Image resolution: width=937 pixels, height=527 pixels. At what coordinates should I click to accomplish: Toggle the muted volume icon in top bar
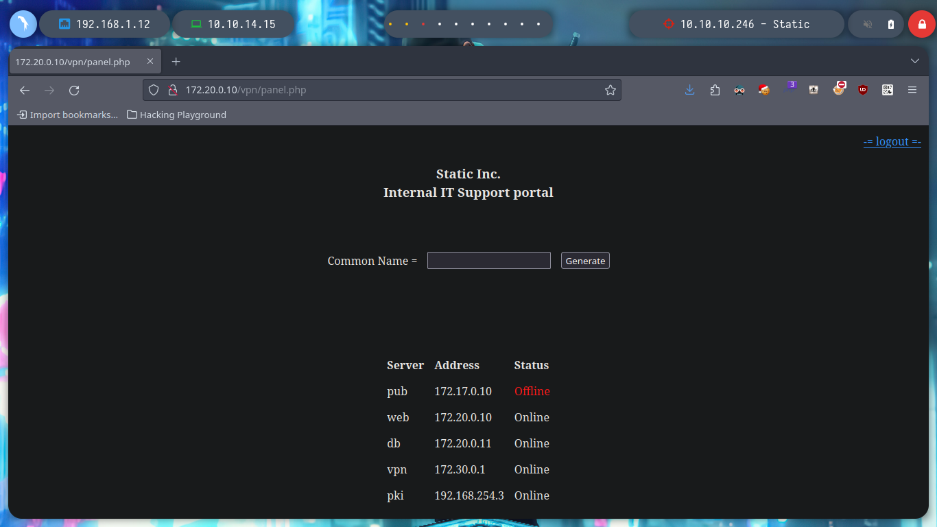tap(868, 24)
